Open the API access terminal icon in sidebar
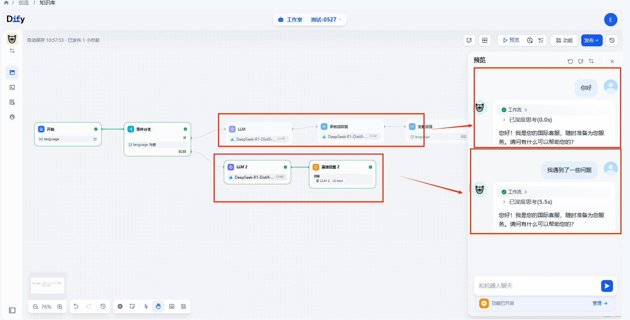The height and width of the screenshot is (320, 630). (x=12, y=87)
